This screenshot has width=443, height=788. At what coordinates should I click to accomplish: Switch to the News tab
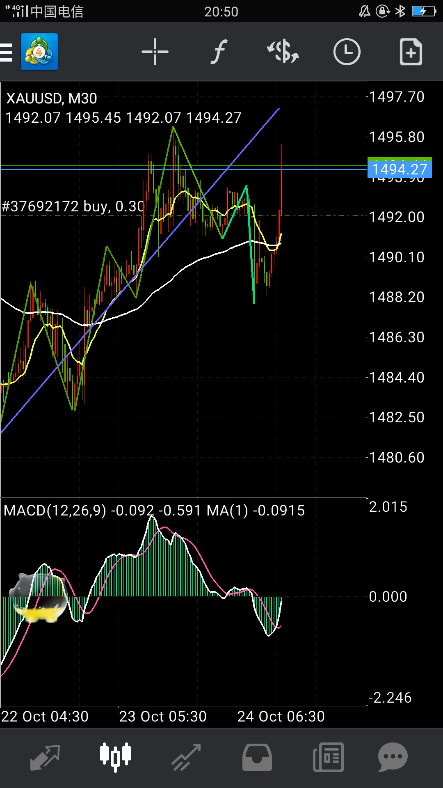pos(328,757)
